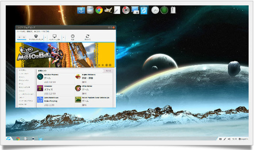Select the last banner carousel dot

[110, 65]
